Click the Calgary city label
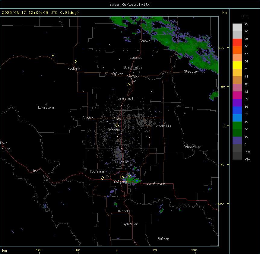This screenshot has width=260, height=254. (x=121, y=182)
